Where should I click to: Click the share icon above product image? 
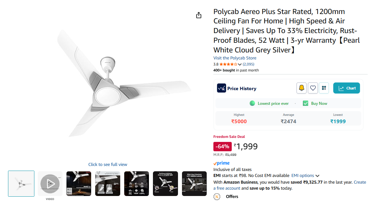coord(199,15)
